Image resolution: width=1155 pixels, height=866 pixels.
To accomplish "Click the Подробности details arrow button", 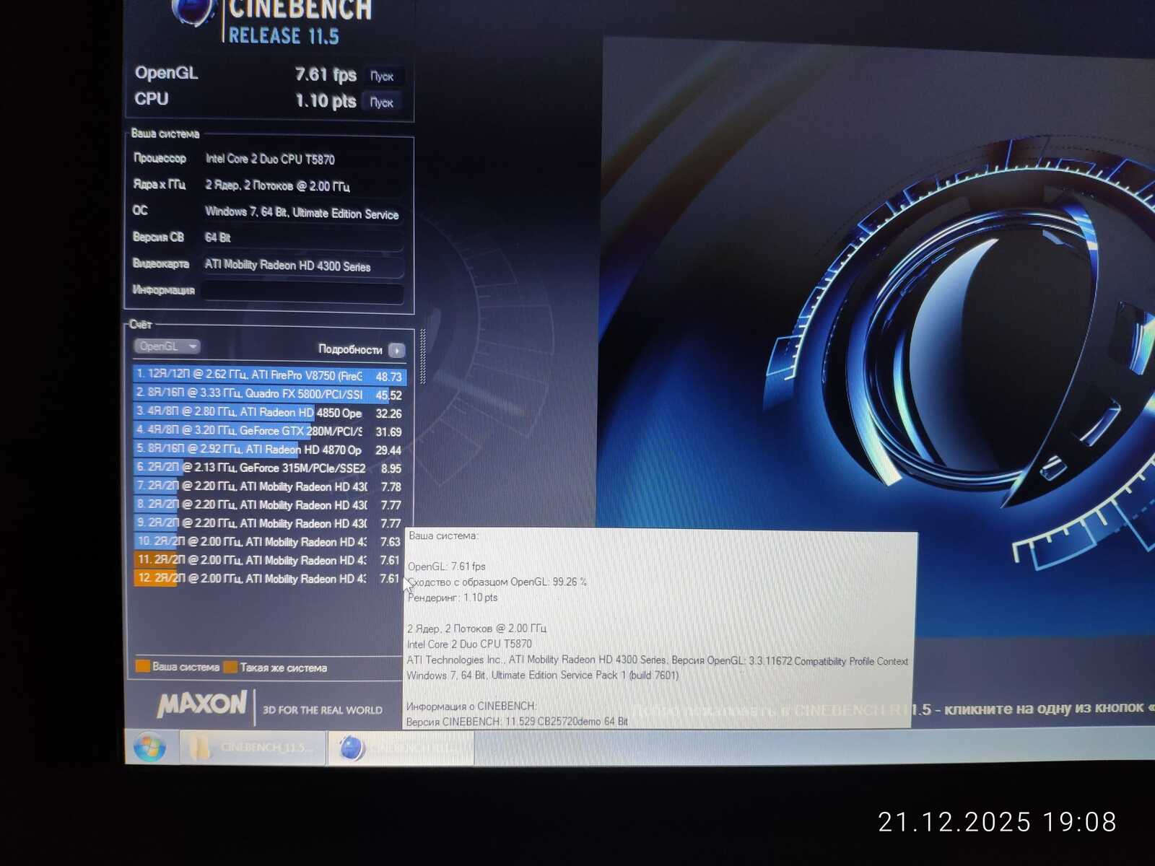I will [x=396, y=350].
